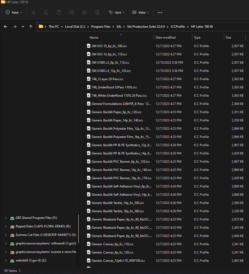The height and width of the screenshot is (274, 249).
Task: Click SAi breadcrumb segment
Action: click(119, 27)
